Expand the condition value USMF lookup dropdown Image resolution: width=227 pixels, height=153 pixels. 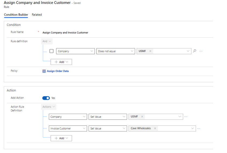[188, 51]
